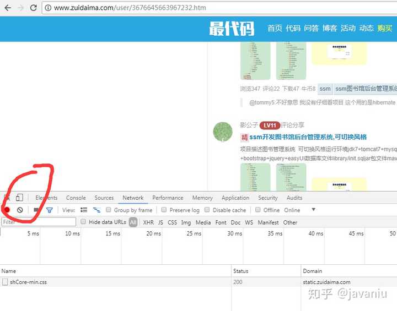Switch to the Application tab

235,198
